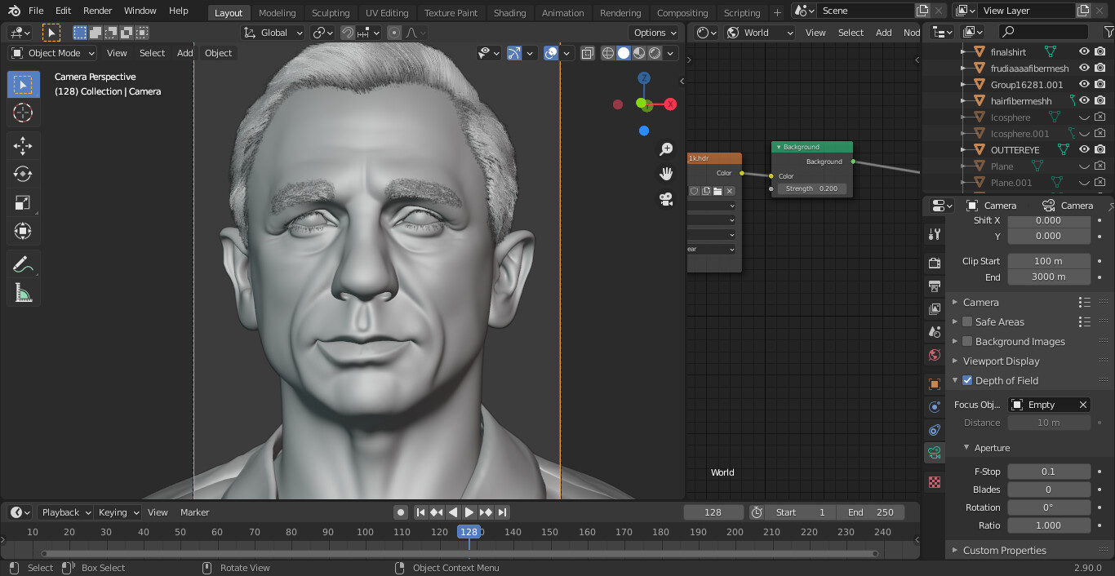Open the Object Mode dropdown
This screenshot has height=576, width=1115.
click(x=53, y=53)
